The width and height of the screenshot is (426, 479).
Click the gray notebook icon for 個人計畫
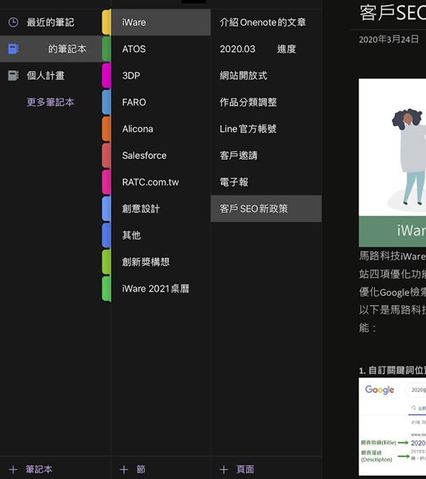13,75
